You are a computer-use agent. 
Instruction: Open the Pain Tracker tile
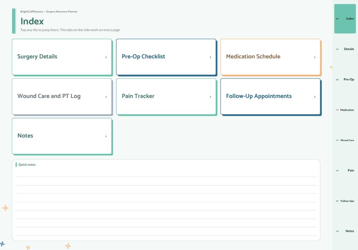coord(166,96)
